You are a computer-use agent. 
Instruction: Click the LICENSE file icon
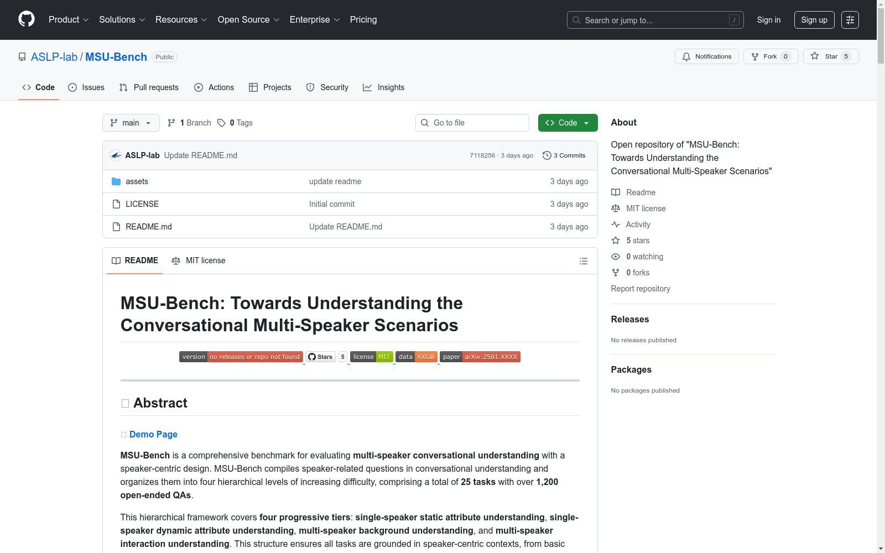pyautogui.click(x=116, y=204)
